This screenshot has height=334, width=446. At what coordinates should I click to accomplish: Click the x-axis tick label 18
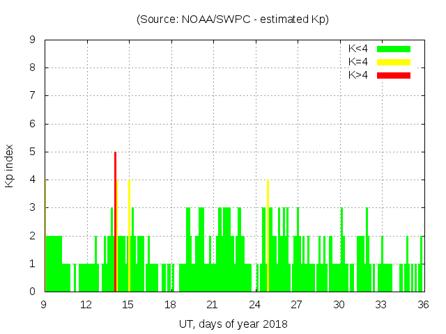(170, 305)
